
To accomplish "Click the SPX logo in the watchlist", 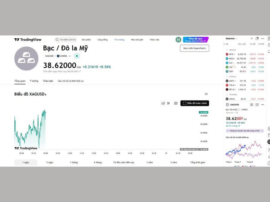I will [x=227, y=54].
